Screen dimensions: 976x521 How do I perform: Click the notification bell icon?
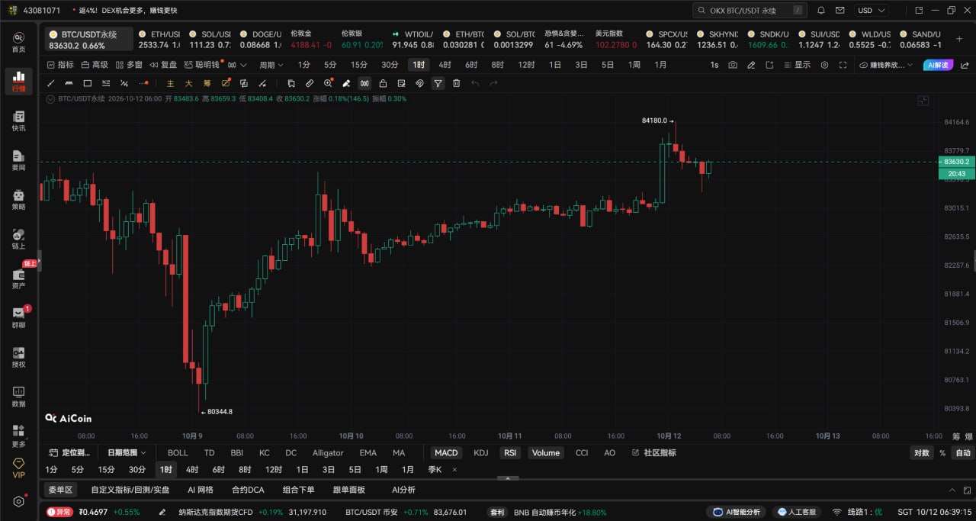(x=821, y=11)
